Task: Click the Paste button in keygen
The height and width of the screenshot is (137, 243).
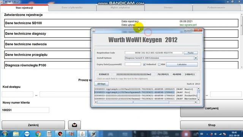Action: [191, 53]
